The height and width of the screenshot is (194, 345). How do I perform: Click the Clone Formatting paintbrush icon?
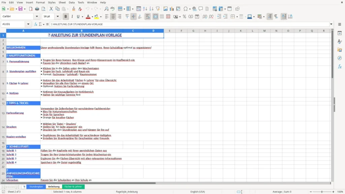click(74, 9)
